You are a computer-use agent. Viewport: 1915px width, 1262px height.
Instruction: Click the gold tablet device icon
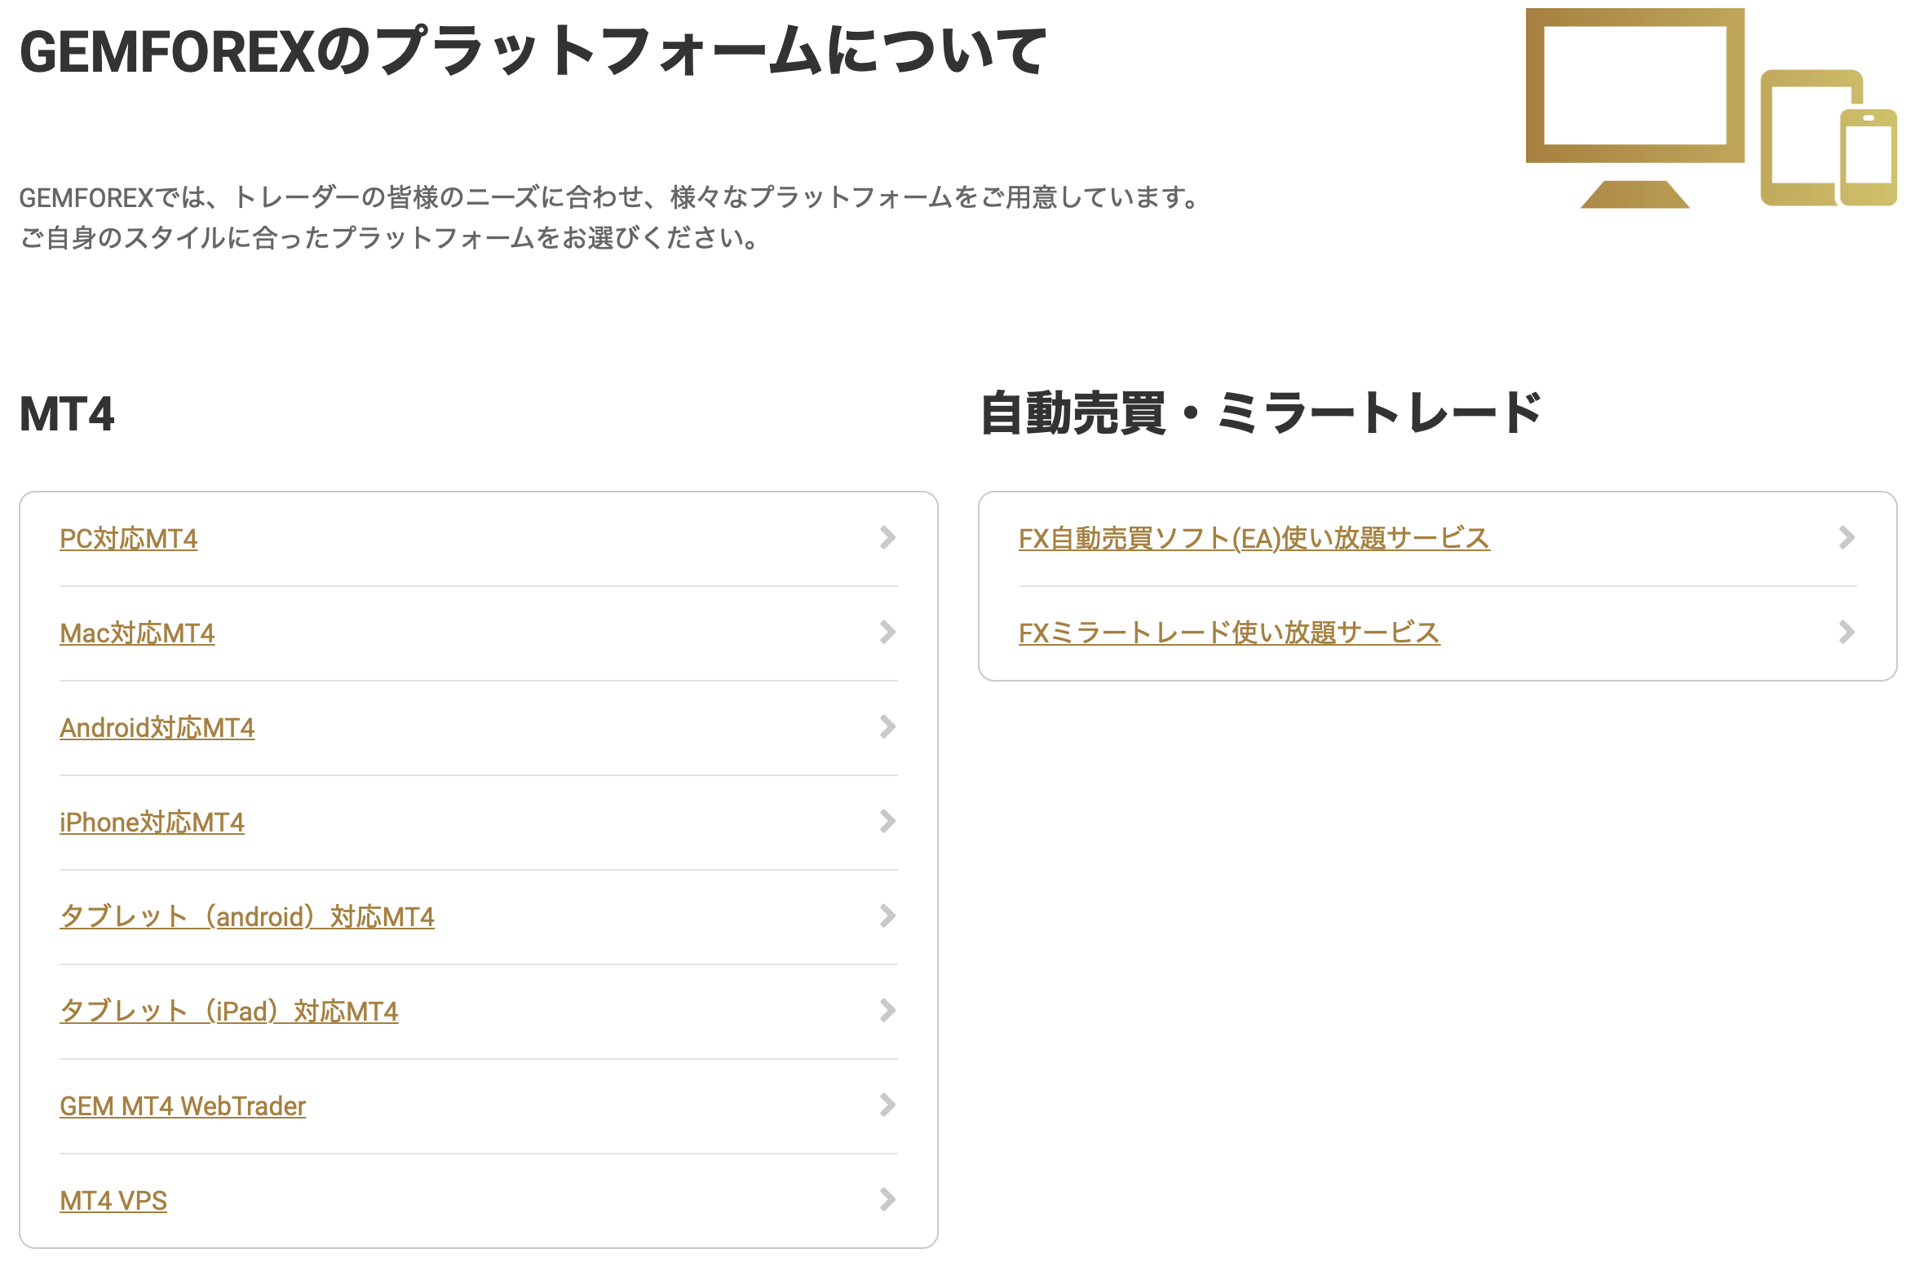tap(1802, 137)
